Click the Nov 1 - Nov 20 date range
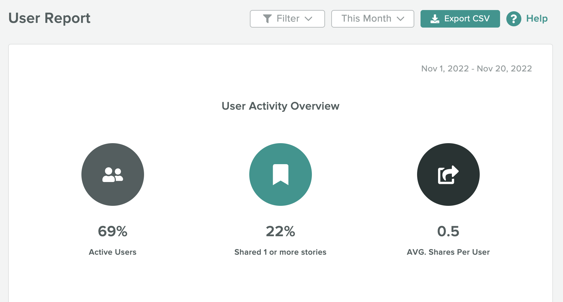This screenshot has height=302, width=563. [x=476, y=69]
